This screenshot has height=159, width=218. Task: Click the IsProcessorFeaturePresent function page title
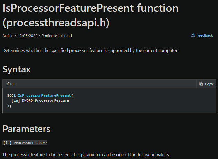[x=90, y=8]
